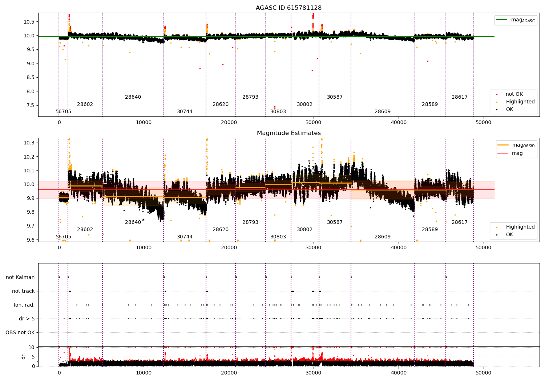Viewport: 545px width, 381px height.
Task: Click OBSID label 30803 in top plot
Action: [278, 112]
